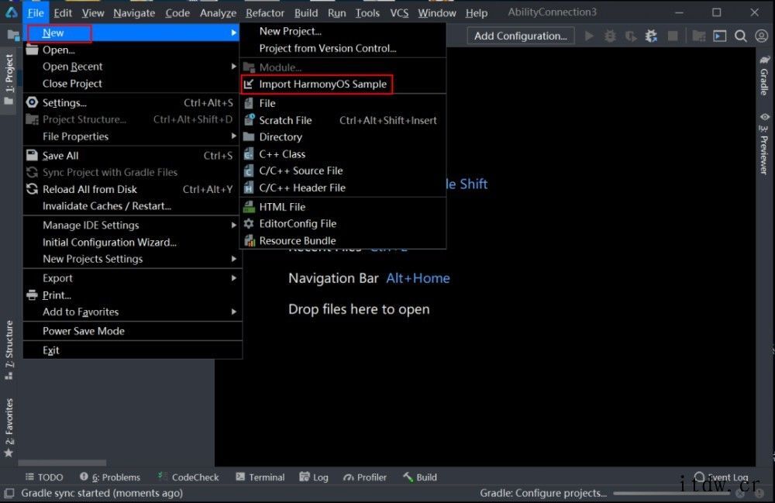This screenshot has height=503, width=775.
Task: Open the Problems tool window tab
Action: (x=110, y=477)
